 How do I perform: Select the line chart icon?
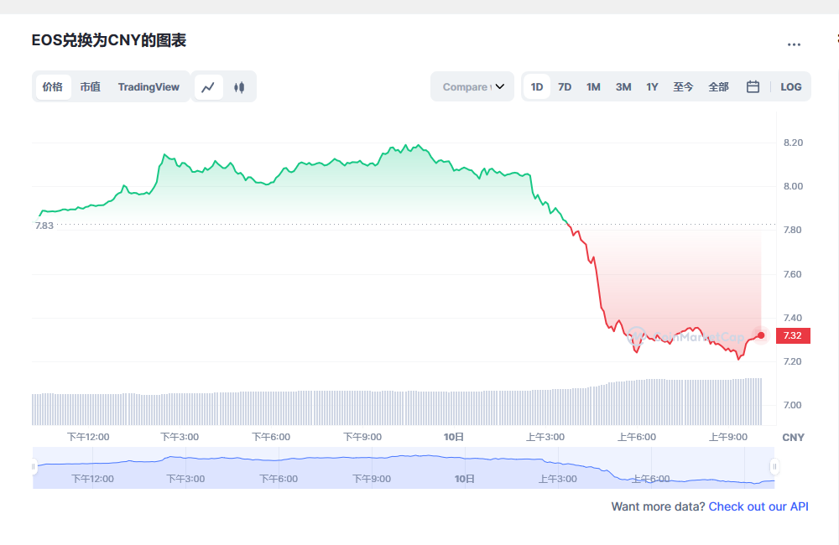[208, 86]
